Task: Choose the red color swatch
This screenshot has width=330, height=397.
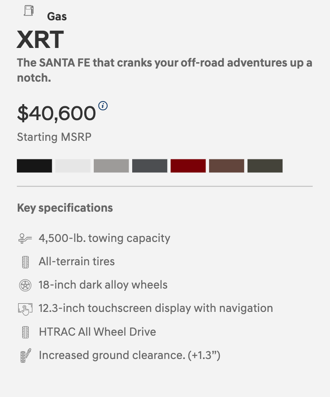Action: coord(188,166)
